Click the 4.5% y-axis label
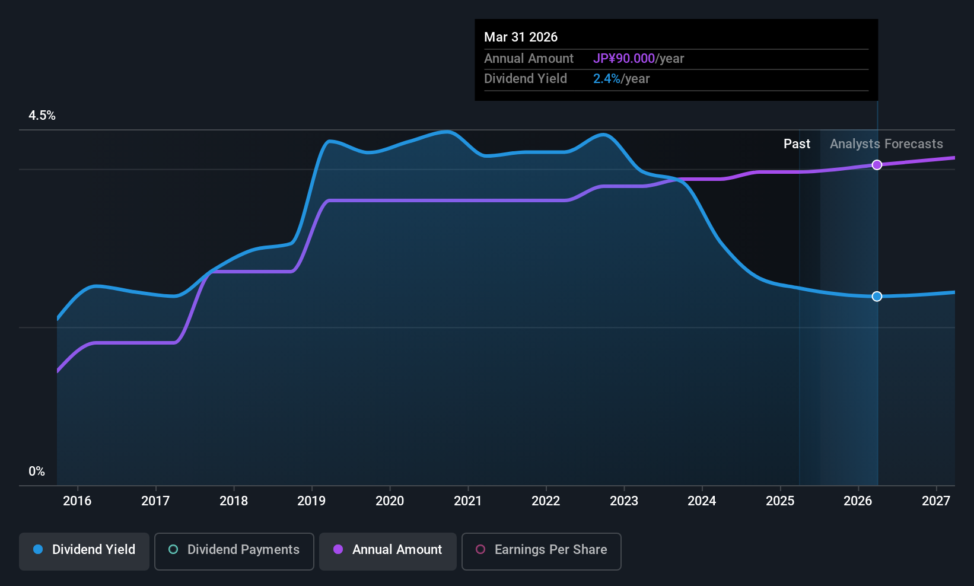 (42, 116)
